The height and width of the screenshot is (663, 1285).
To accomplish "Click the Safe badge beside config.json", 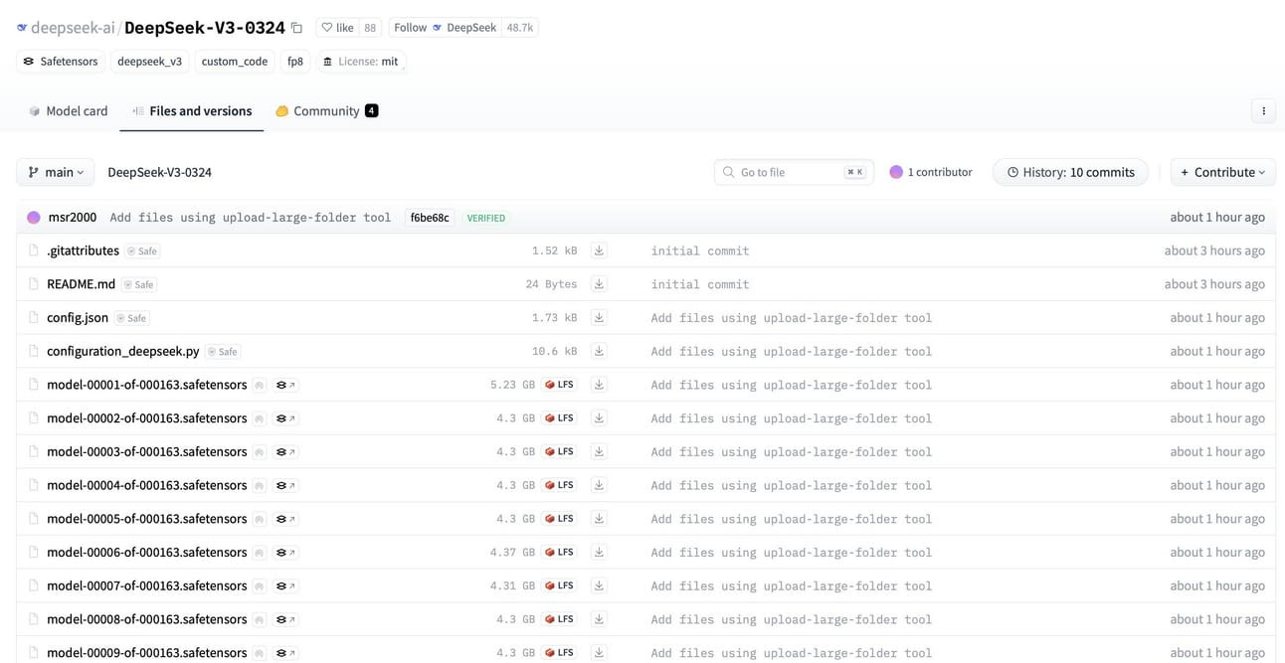I will 131,318.
